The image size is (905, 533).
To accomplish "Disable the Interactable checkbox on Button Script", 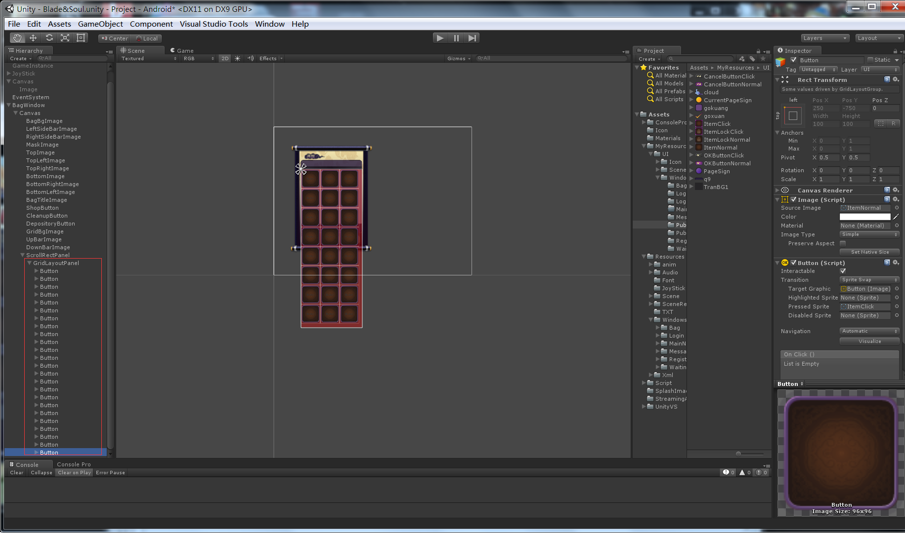I will coord(843,271).
